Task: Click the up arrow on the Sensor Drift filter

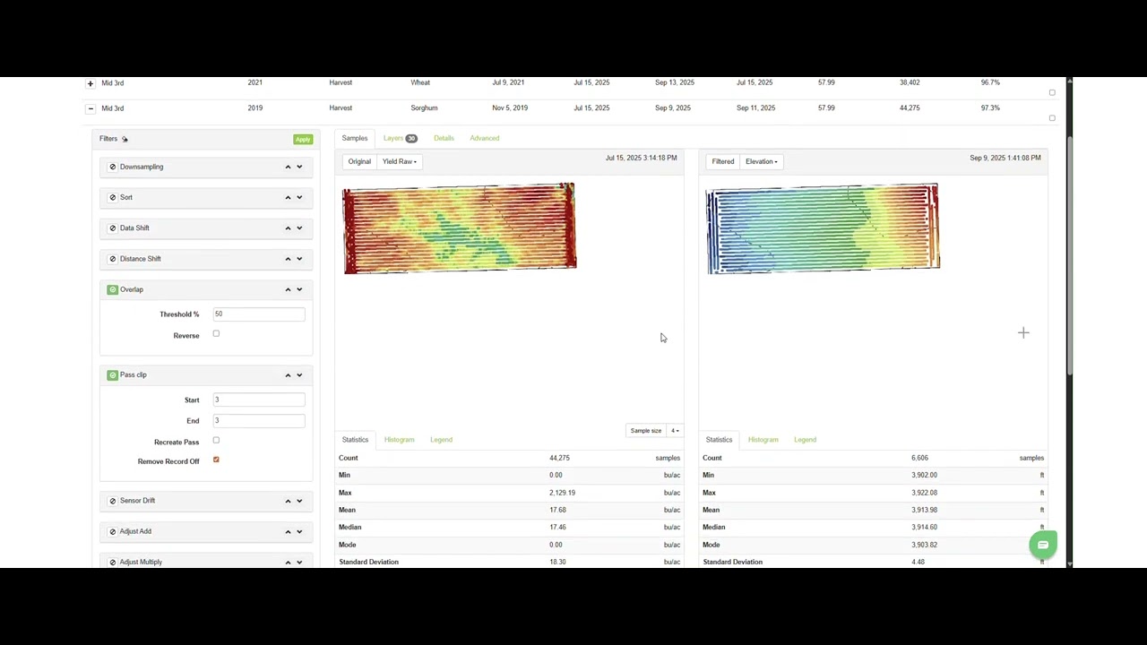Action: click(x=288, y=501)
